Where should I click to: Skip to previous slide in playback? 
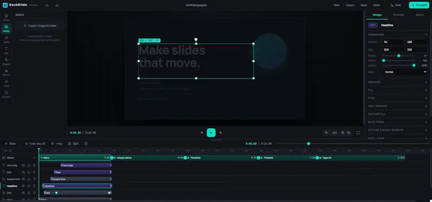point(201,133)
